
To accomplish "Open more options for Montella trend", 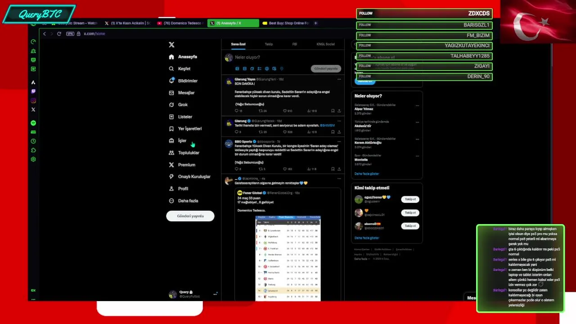I will [417, 156].
